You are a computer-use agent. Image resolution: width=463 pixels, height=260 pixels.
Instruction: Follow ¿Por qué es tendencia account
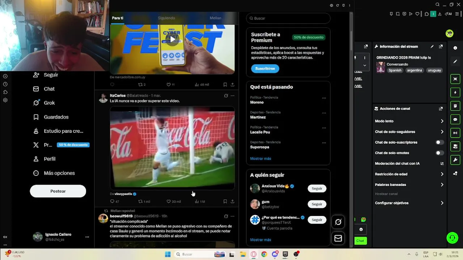[317, 220]
